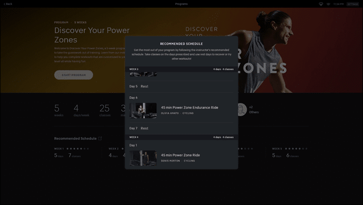The height and width of the screenshot is (205, 363).
Task: Click the instructor avatar next to +2 Others
Action: pyautogui.click(x=242, y=110)
